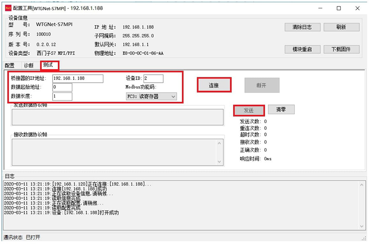Click the 数据起始地址 input field

coord(62,87)
